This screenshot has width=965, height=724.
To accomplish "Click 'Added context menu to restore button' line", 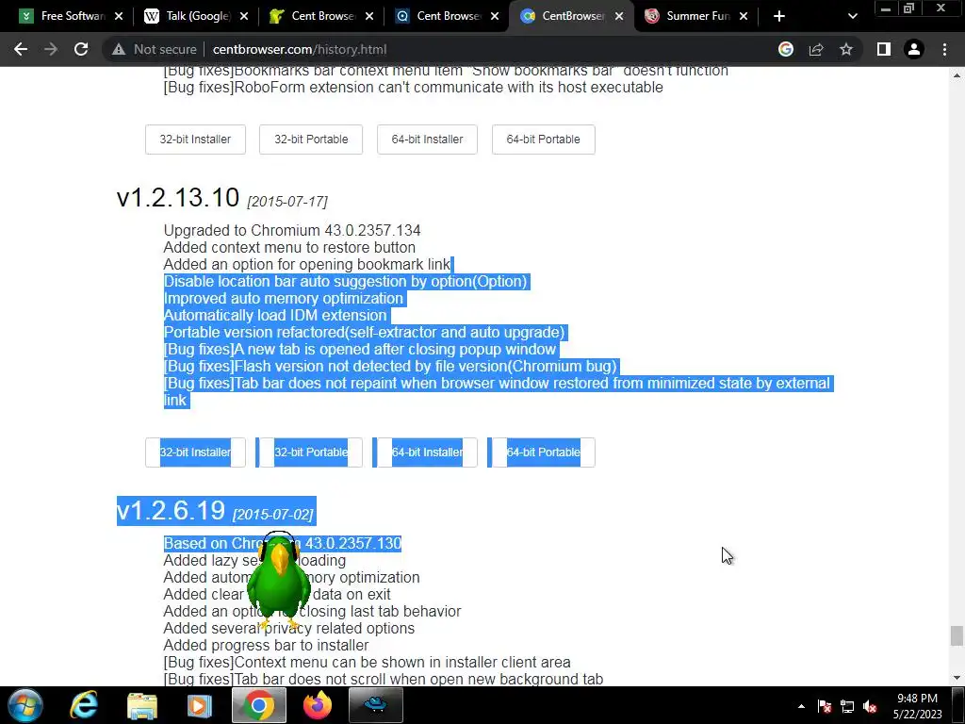I will point(289,248).
